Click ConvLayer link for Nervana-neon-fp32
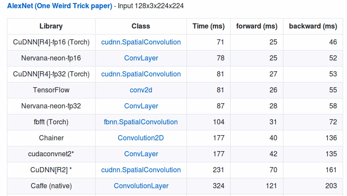This screenshot has height=196, width=347. pyautogui.click(x=141, y=106)
